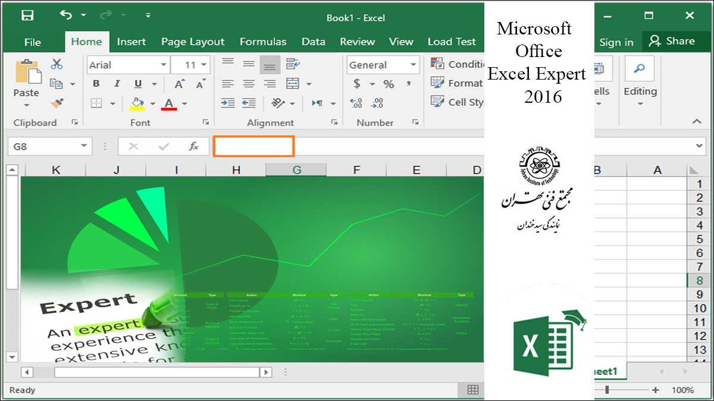Open the Arial font name dropdown

coord(164,65)
